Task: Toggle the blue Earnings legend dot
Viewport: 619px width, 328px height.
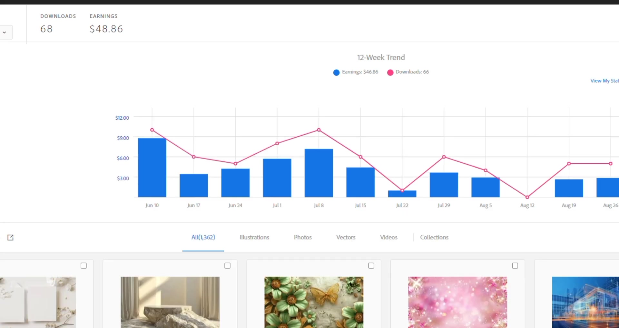Action: point(336,72)
